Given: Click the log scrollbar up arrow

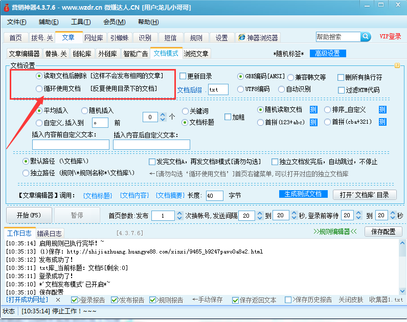Looking at the screenshot, I should pyautogui.click(x=402, y=243).
